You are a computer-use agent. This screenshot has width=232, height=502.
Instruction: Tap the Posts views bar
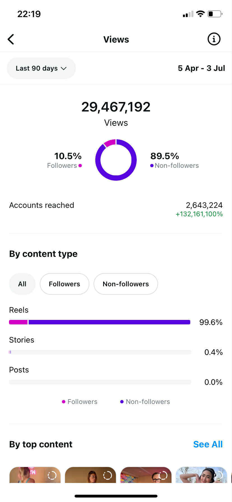(100, 382)
